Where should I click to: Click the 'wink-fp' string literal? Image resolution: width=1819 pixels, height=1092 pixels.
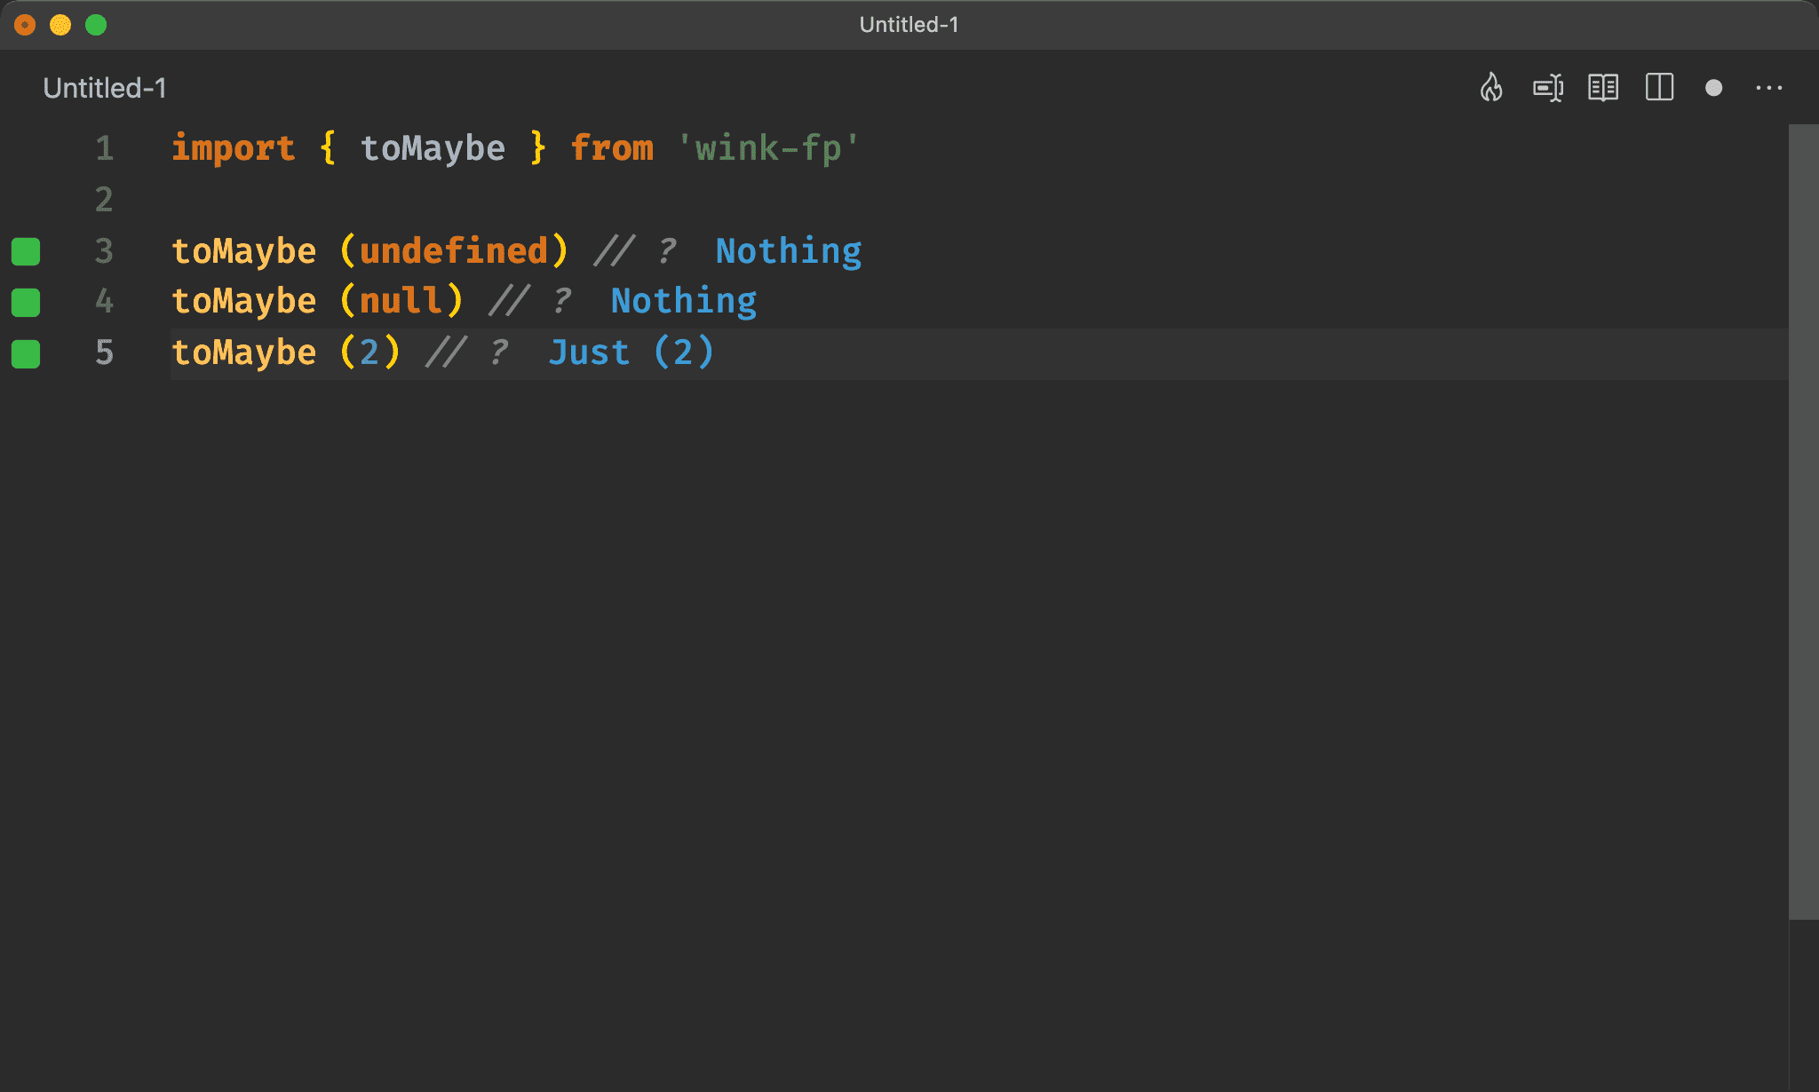pyautogui.click(x=768, y=148)
